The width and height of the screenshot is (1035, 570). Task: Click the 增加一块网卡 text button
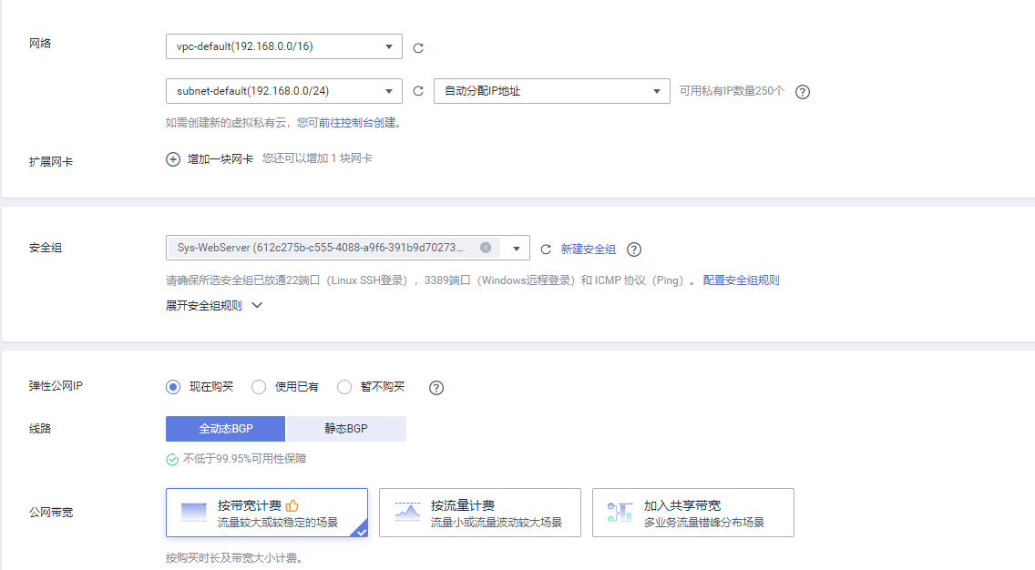[x=220, y=159]
